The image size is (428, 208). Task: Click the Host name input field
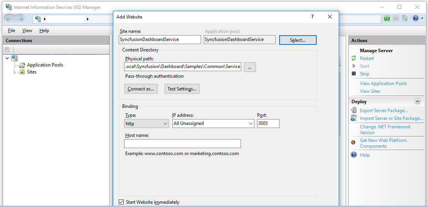182,143
